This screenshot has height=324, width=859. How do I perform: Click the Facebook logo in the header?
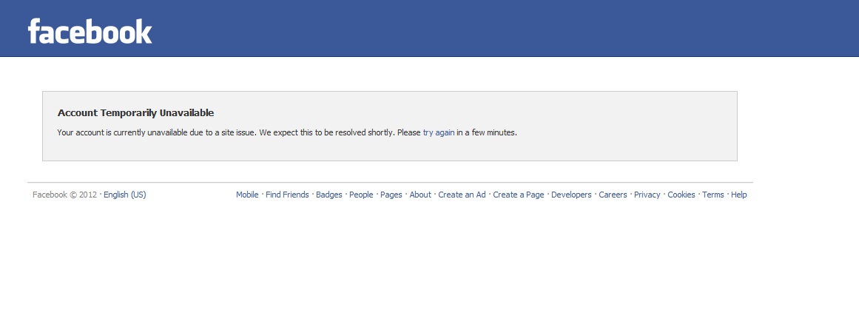(90, 32)
